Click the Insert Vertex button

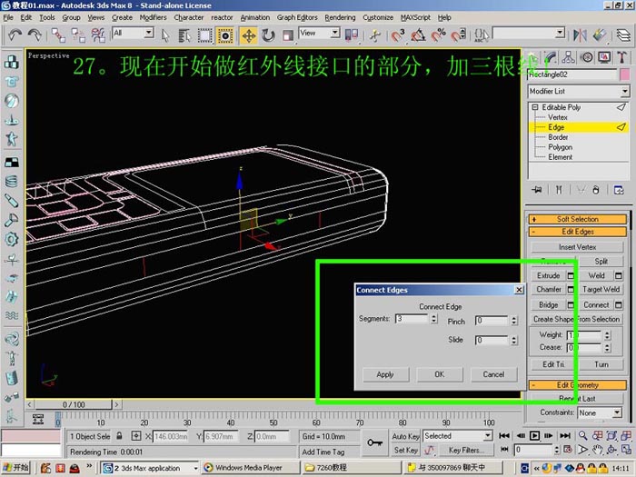pyautogui.click(x=577, y=247)
